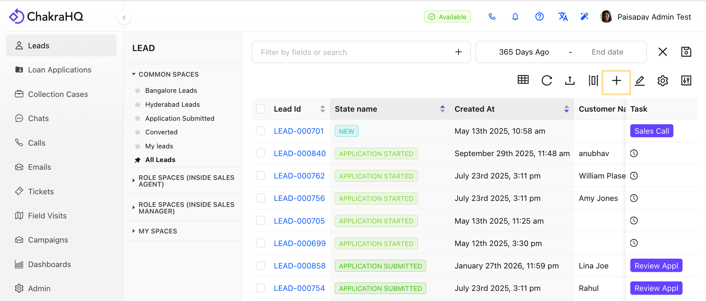Open Loan Applications in sidebar
This screenshot has height=301, width=706.
[x=60, y=70]
